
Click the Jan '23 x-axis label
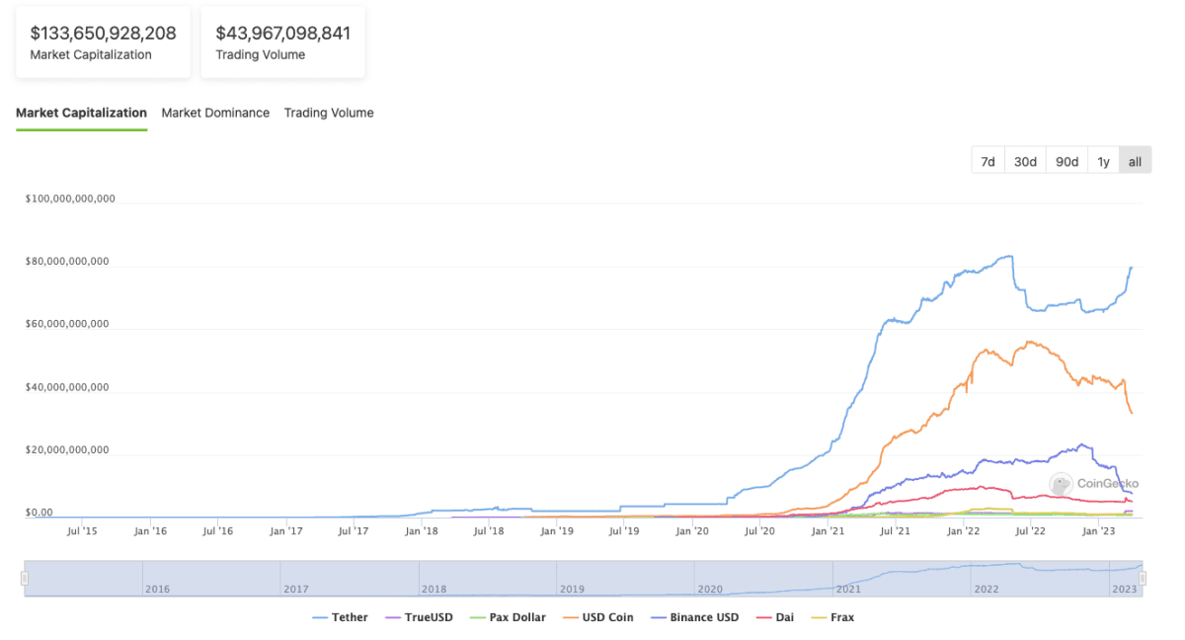point(1100,531)
